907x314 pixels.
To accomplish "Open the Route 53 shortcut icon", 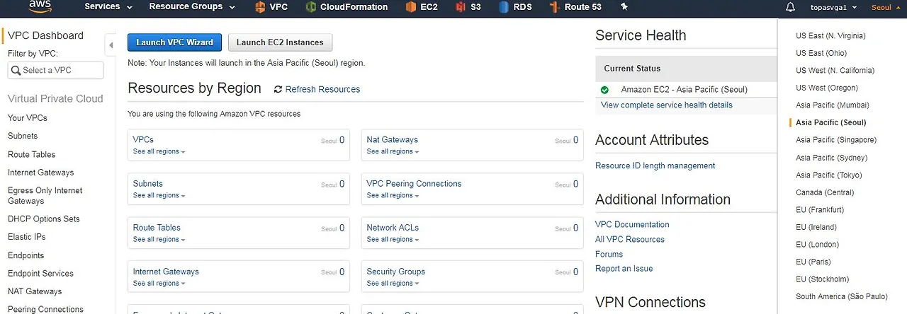I will (555, 7).
